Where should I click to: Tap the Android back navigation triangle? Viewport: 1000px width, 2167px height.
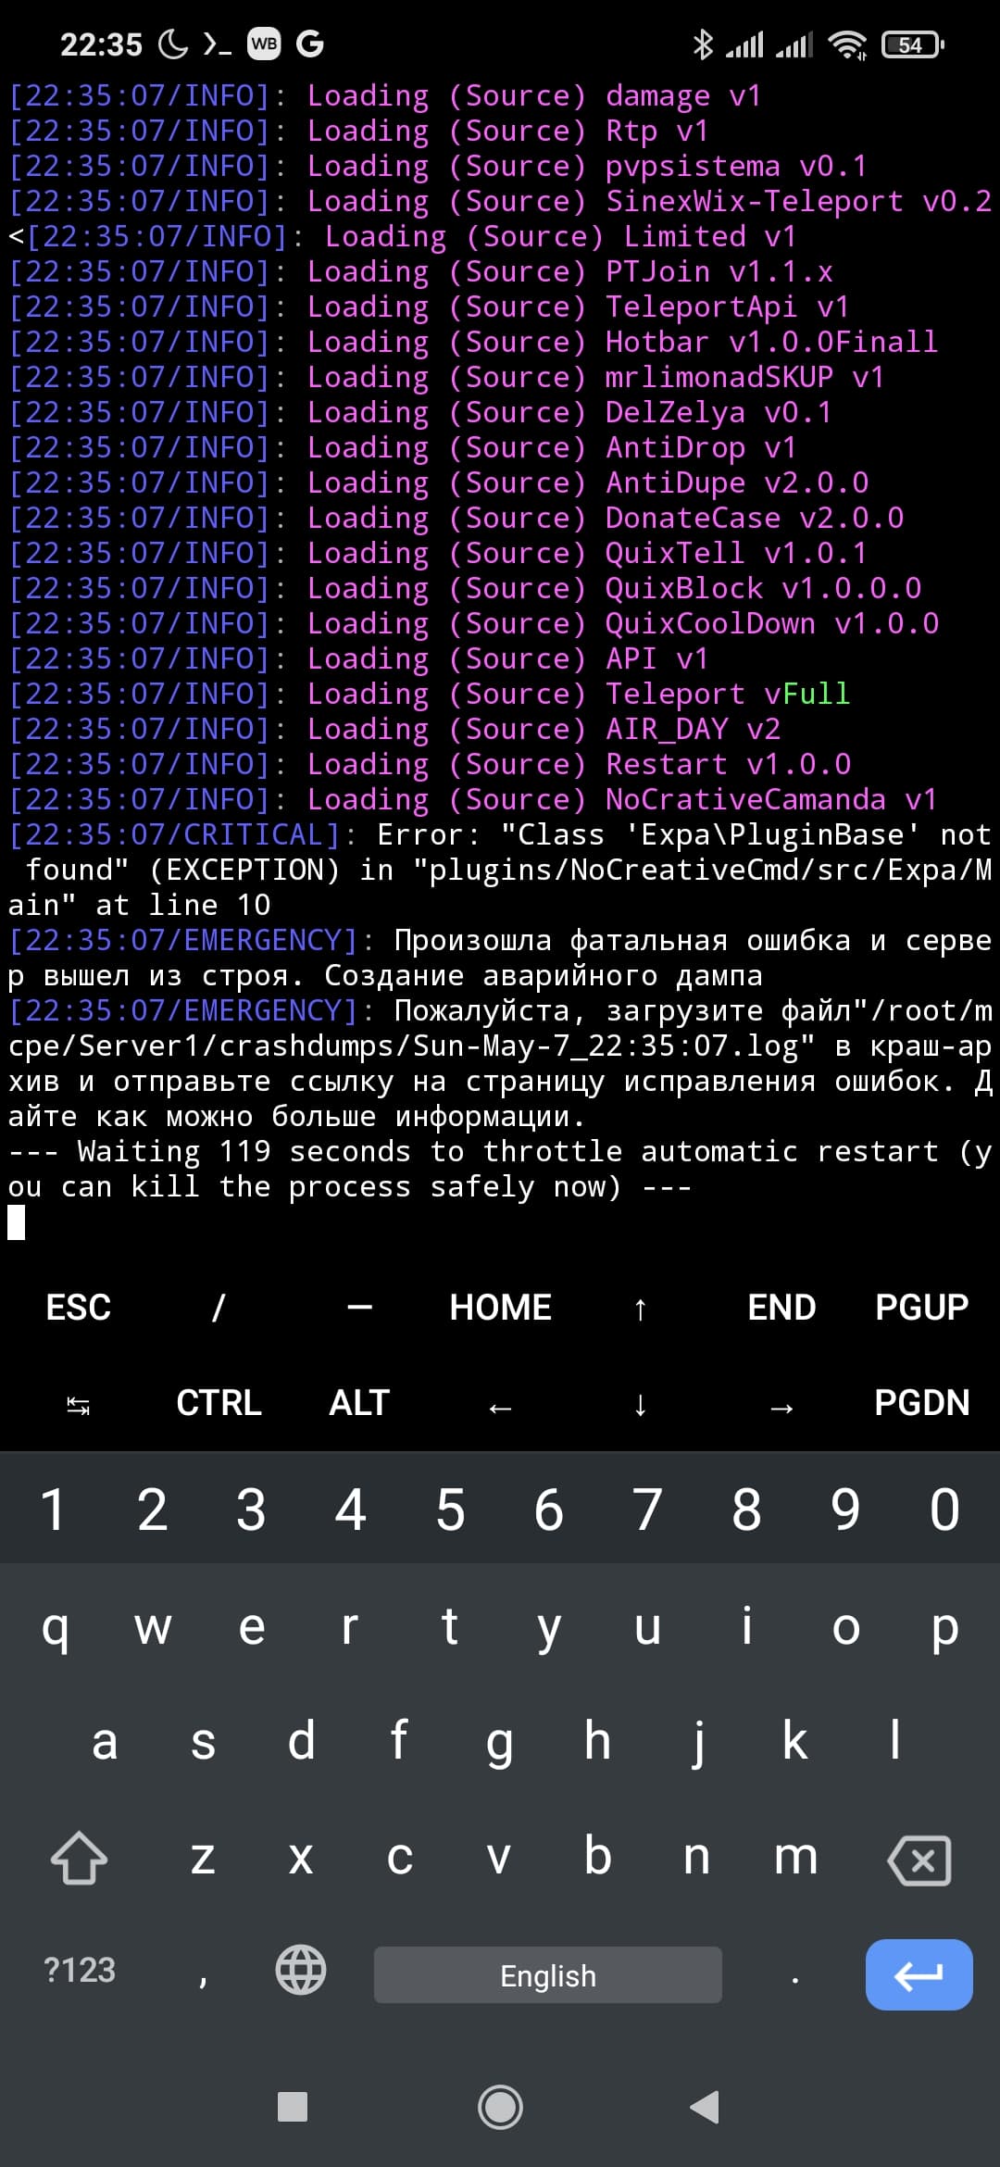706,2107
